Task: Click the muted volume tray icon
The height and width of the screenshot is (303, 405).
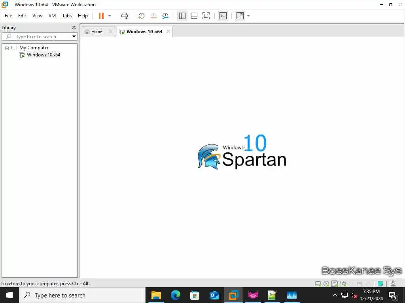Action: coord(354,295)
